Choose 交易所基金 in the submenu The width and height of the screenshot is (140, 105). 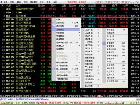[91, 58]
